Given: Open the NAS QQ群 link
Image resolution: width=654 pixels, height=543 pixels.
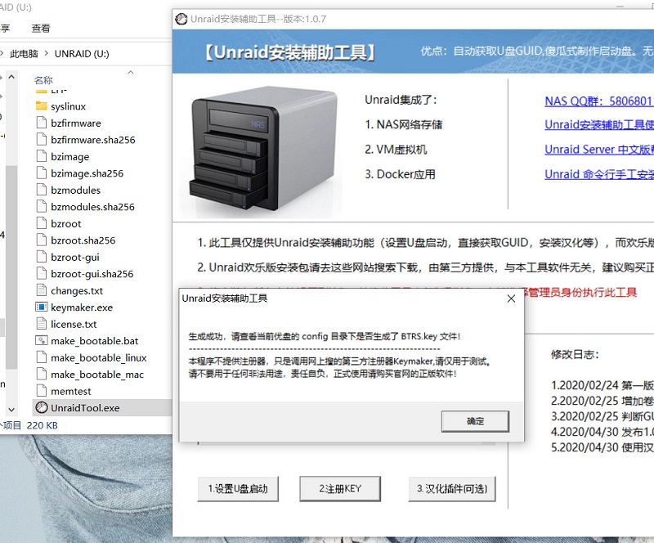Looking at the screenshot, I should pyautogui.click(x=599, y=101).
